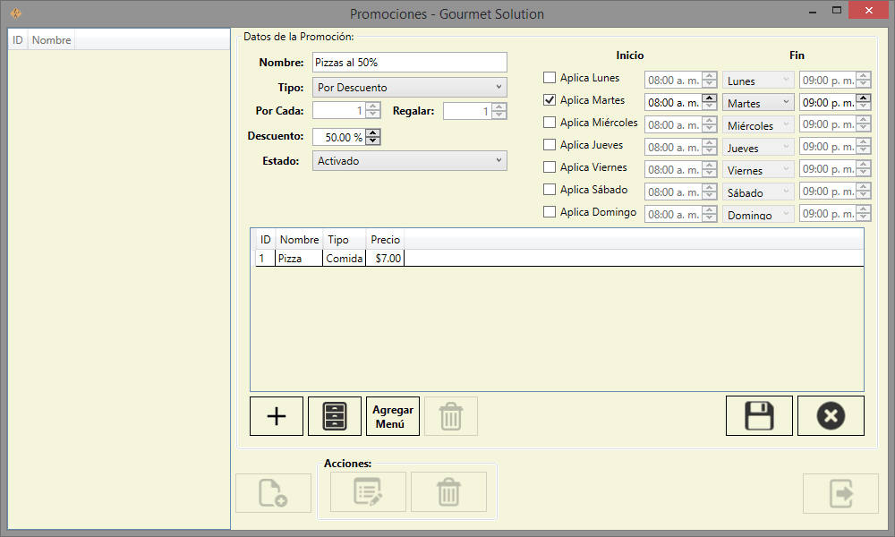The height and width of the screenshot is (537, 895).
Task: Open the Tipo dropdown showing Por Descuento
Action: (x=410, y=87)
